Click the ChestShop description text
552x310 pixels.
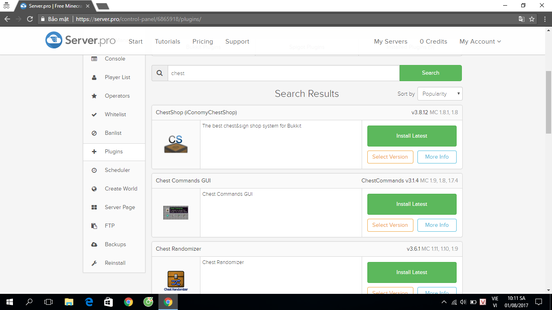[x=252, y=126]
